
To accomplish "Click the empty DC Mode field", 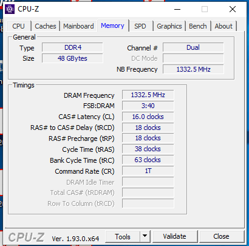I will click(x=193, y=58).
